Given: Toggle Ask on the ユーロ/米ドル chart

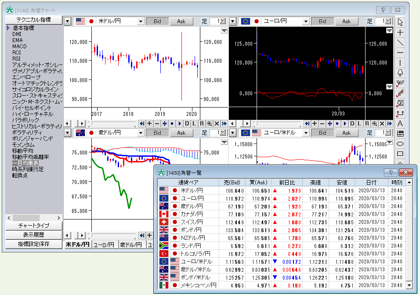Looking at the screenshot, I should (x=346, y=133).
